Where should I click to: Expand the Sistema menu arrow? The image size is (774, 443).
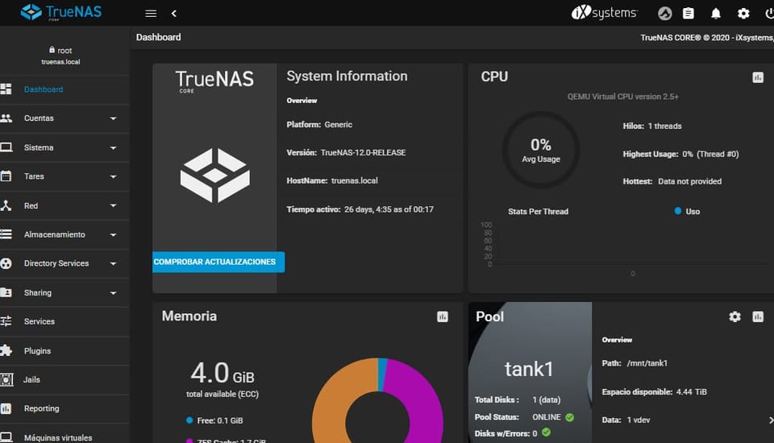click(113, 148)
